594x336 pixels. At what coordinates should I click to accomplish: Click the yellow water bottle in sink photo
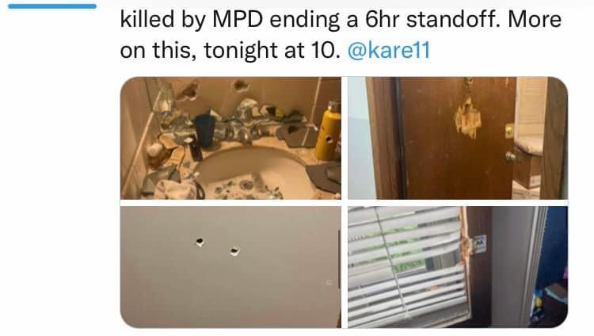pos(328,131)
